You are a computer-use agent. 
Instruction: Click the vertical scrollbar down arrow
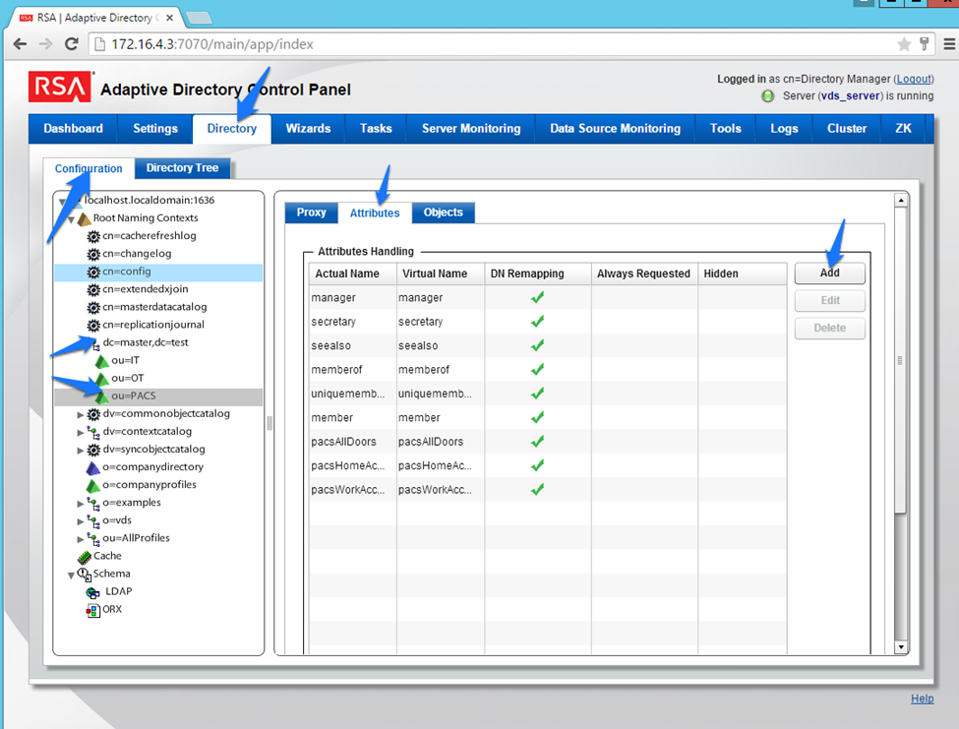pos(900,647)
